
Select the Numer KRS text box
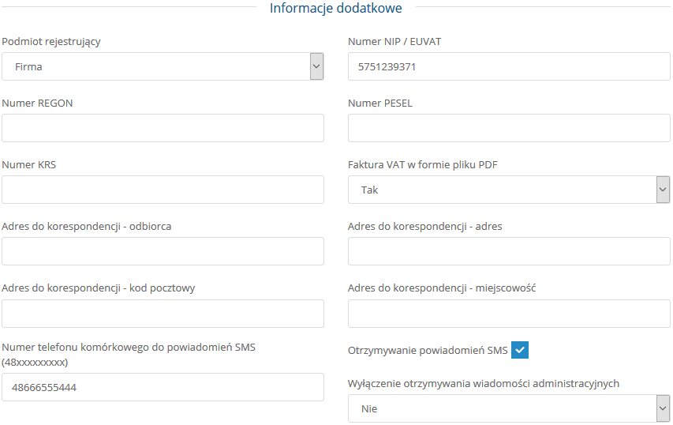(163, 190)
